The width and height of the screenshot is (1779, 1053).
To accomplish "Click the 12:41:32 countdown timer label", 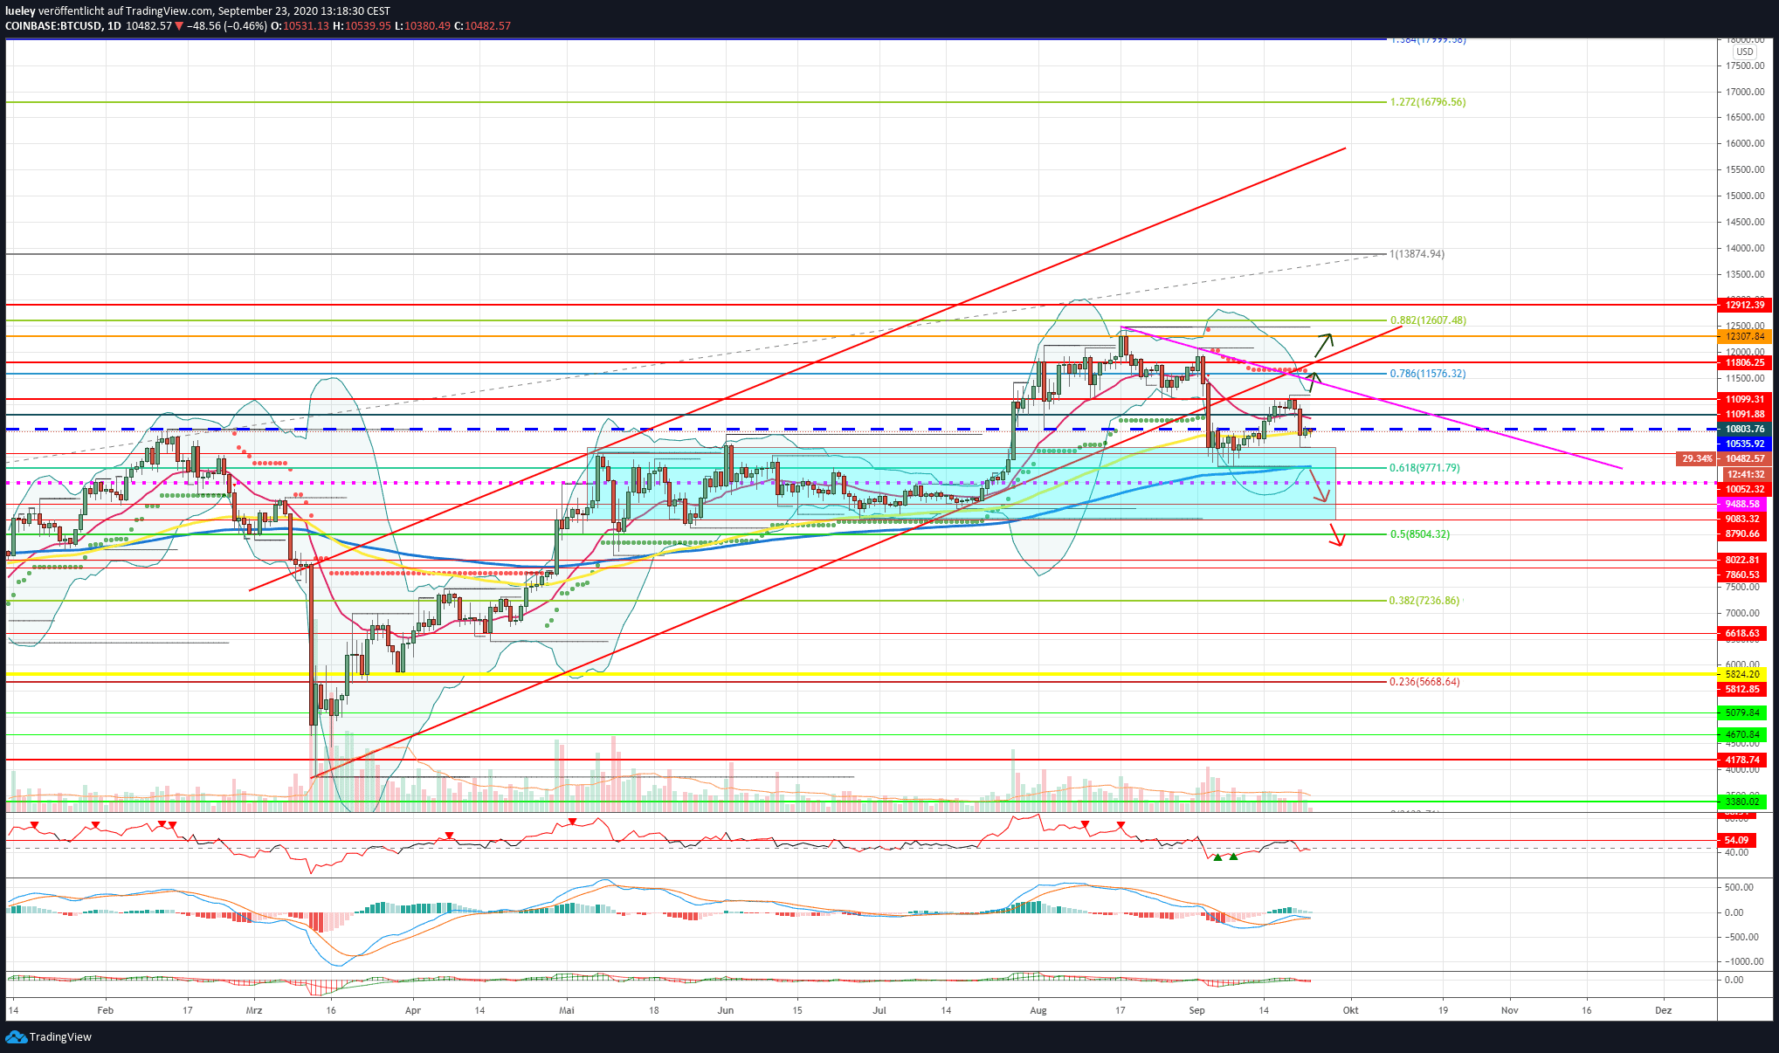I will pos(1743,474).
